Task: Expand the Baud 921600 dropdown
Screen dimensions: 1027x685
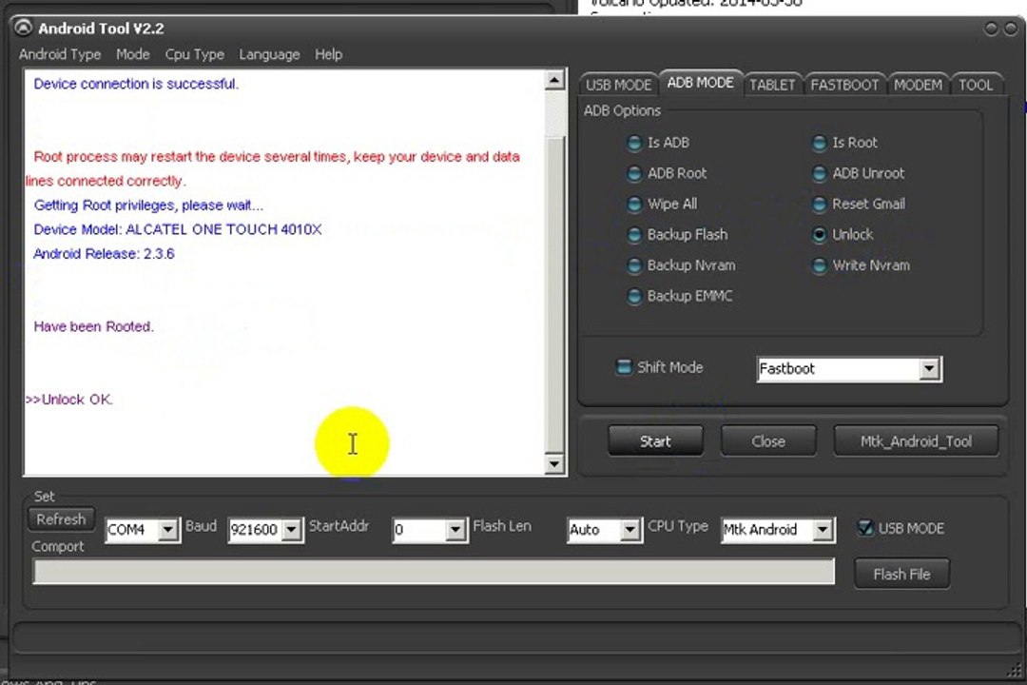Action: point(292,530)
